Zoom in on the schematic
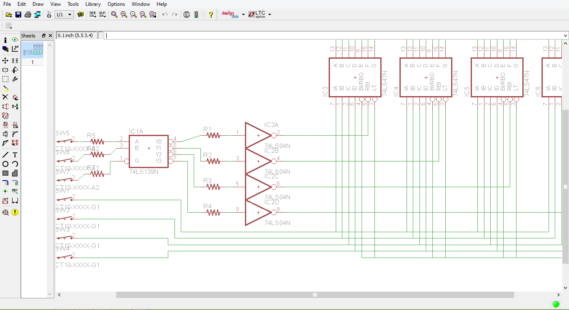569x310 pixels. (124, 15)
